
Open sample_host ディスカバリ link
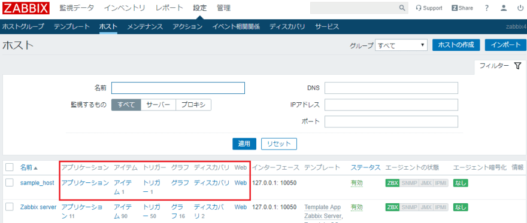212,183
